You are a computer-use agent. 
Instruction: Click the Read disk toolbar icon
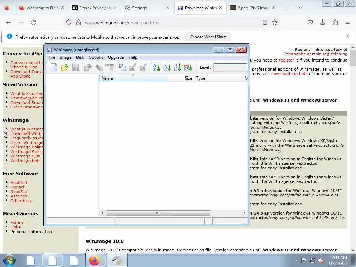pos(122,67)
